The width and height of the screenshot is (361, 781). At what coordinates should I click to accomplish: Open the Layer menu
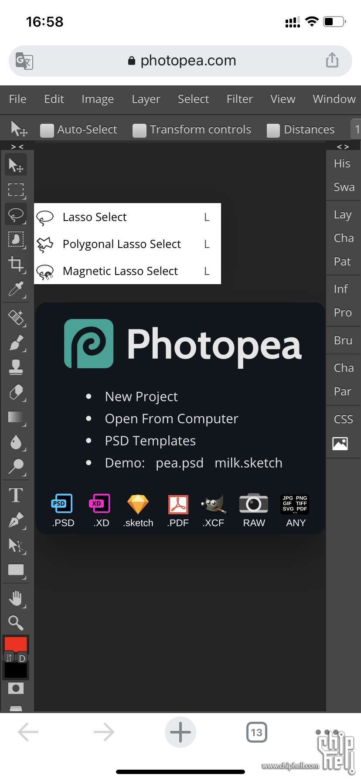(146, 99)
